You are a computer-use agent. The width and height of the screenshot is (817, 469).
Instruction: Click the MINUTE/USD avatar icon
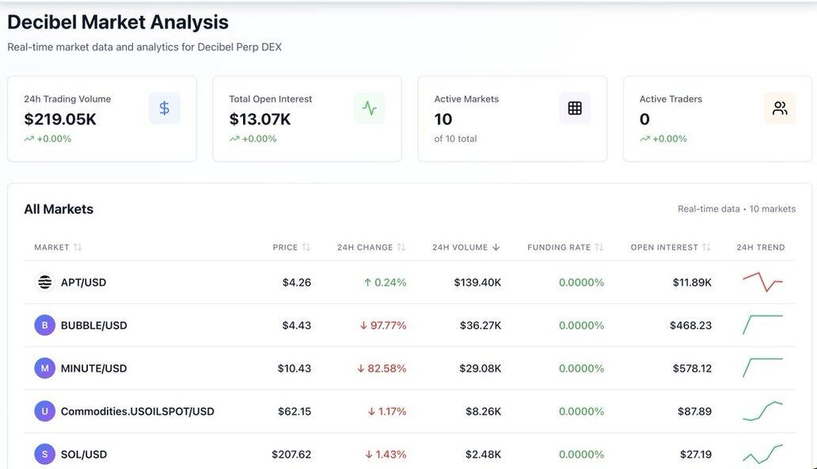pos(44,368)
